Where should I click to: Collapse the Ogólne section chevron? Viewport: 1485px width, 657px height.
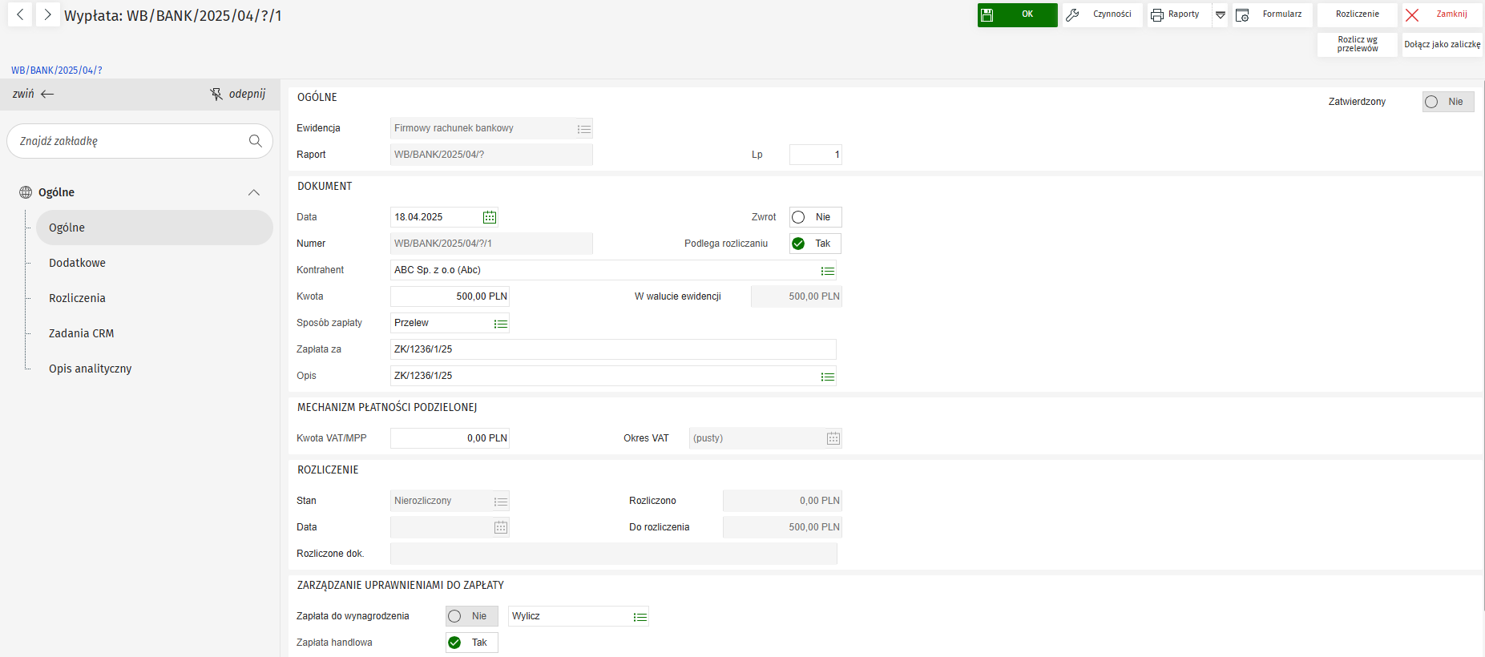[x=254, y=192]
